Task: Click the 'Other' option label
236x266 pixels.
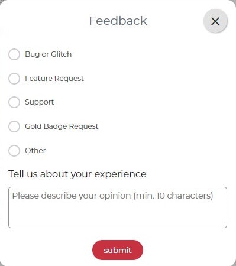Action: coord(35,151)
